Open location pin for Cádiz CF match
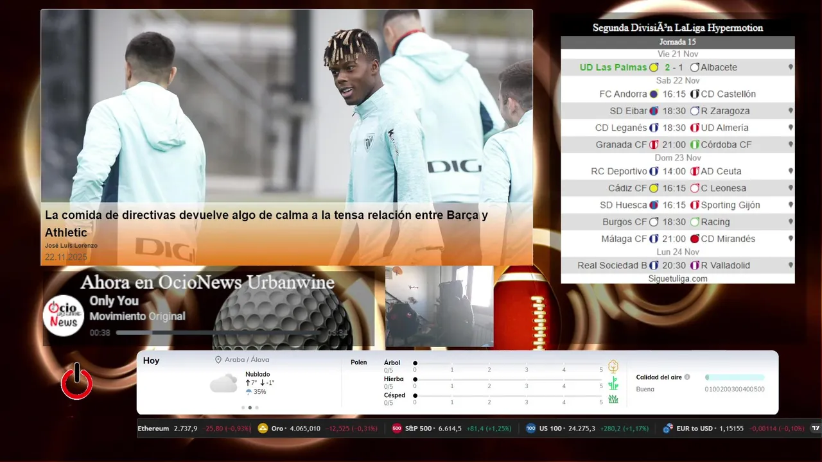This screenshot has width=822, height=462. click(x=791, y=188)
